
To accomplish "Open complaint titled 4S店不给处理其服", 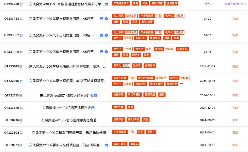I will [x=68, y=81].
